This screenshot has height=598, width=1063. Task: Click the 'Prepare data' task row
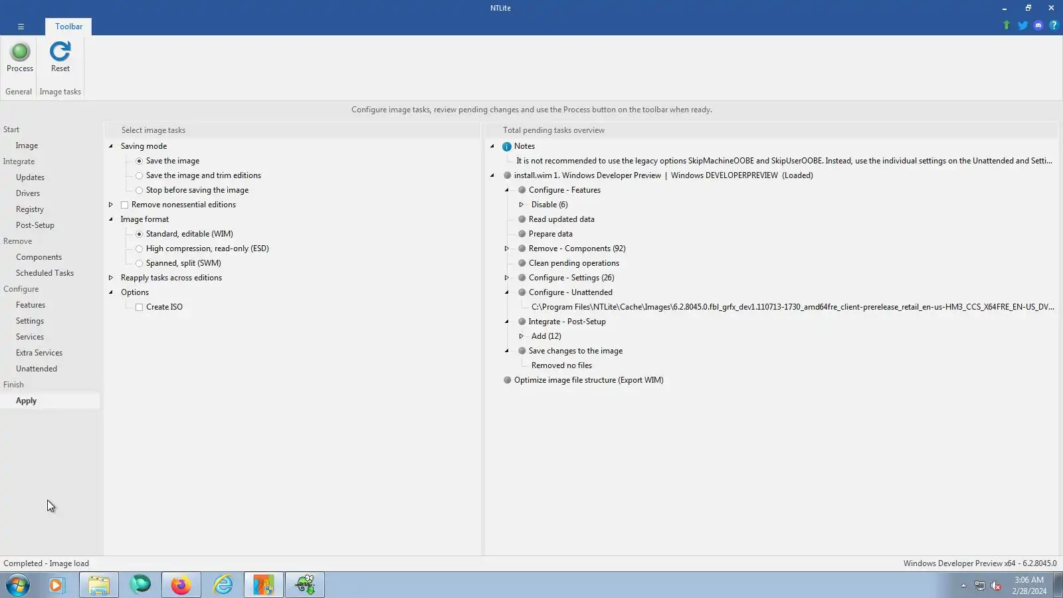tap(551, 234)
